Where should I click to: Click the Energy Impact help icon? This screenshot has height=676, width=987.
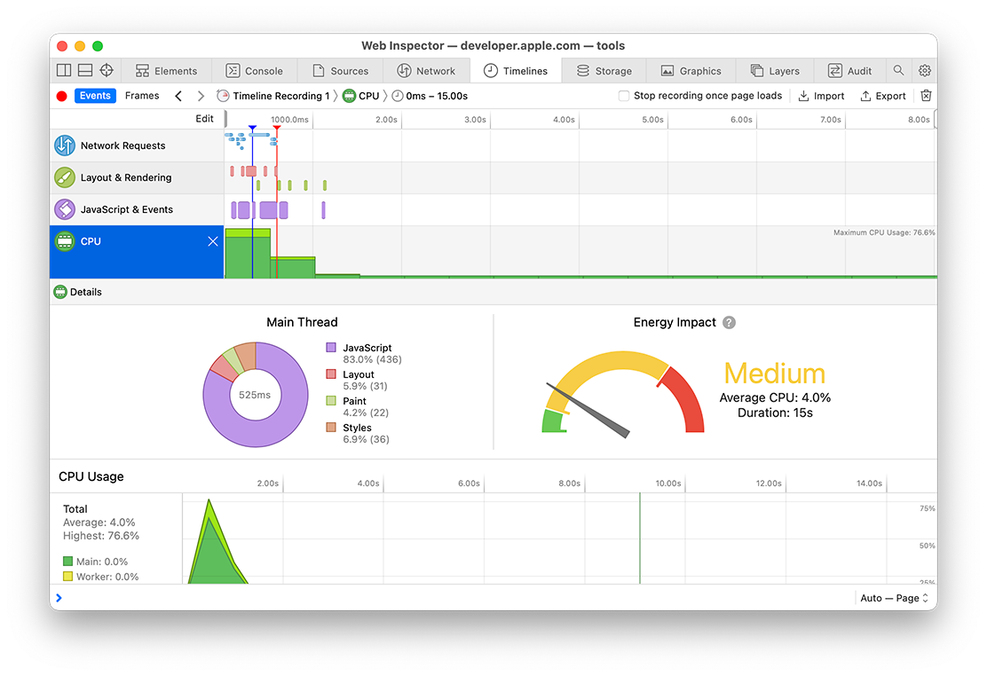(x=729, y=323)
